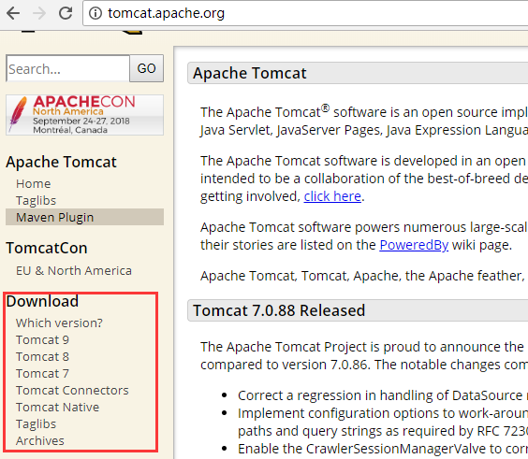Open the PoweredBy wiki link

pyautogui.click(x=414, y=245)
